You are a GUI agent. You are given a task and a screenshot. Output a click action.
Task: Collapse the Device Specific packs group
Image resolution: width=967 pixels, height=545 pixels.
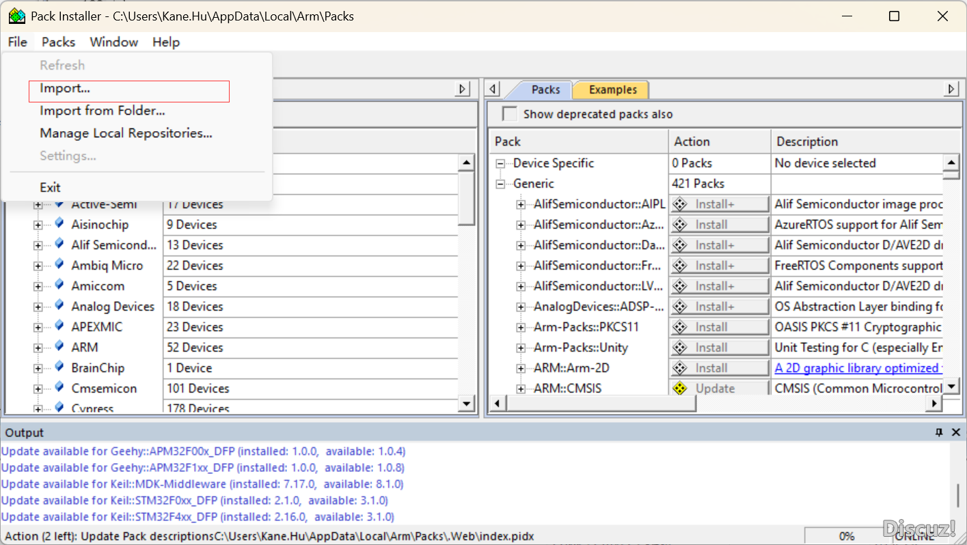[x=500, y=163]
